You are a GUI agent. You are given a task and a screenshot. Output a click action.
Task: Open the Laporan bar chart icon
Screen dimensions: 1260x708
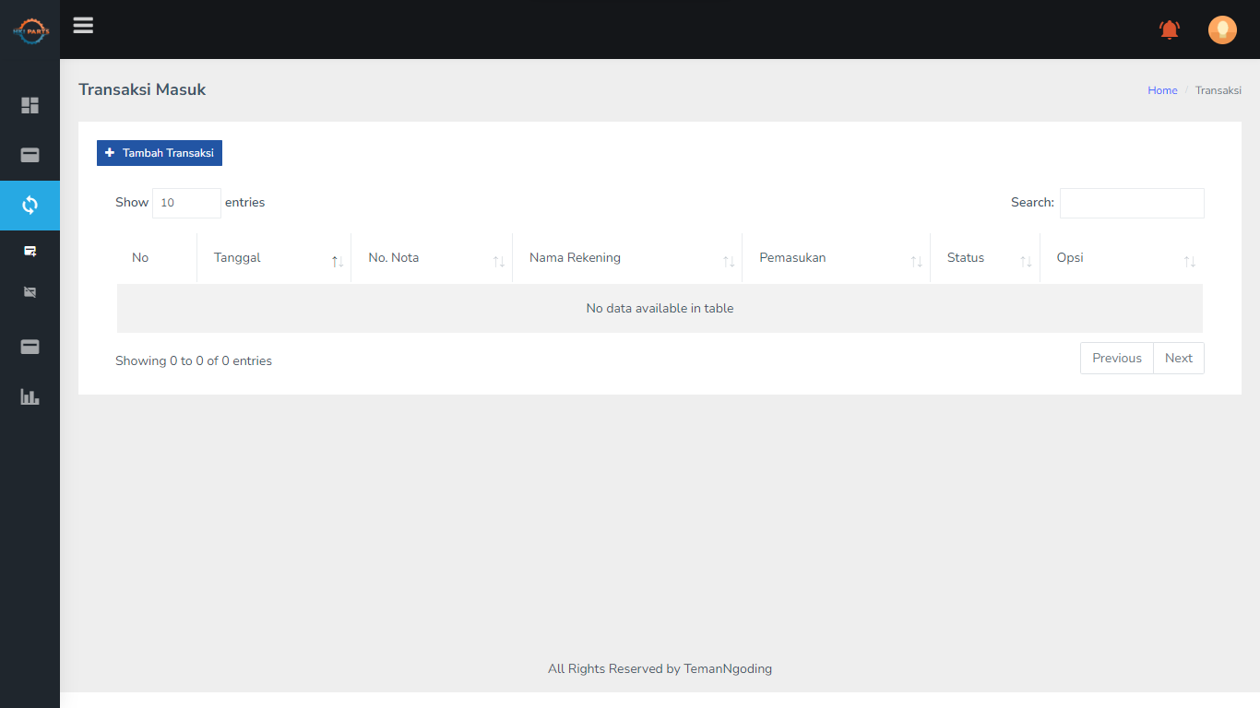30,396
